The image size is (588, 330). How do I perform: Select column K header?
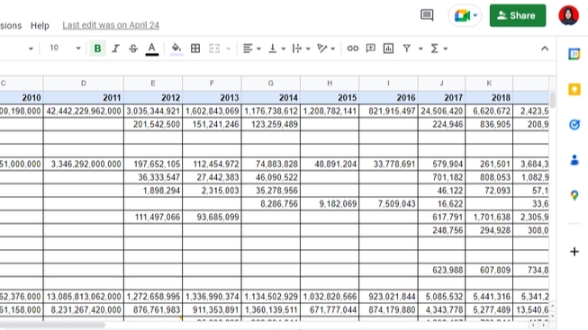[489, 83]
